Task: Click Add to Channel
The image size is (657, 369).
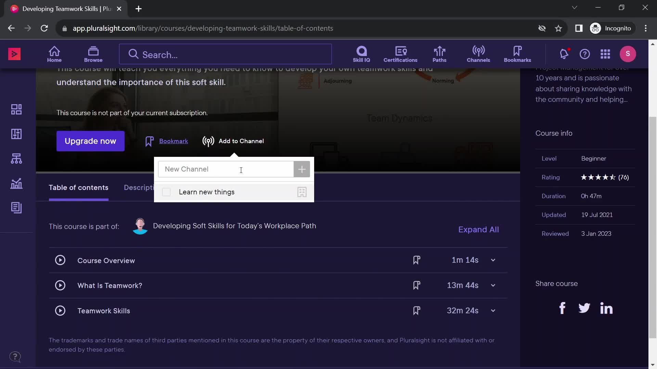Action: point(233,141)
